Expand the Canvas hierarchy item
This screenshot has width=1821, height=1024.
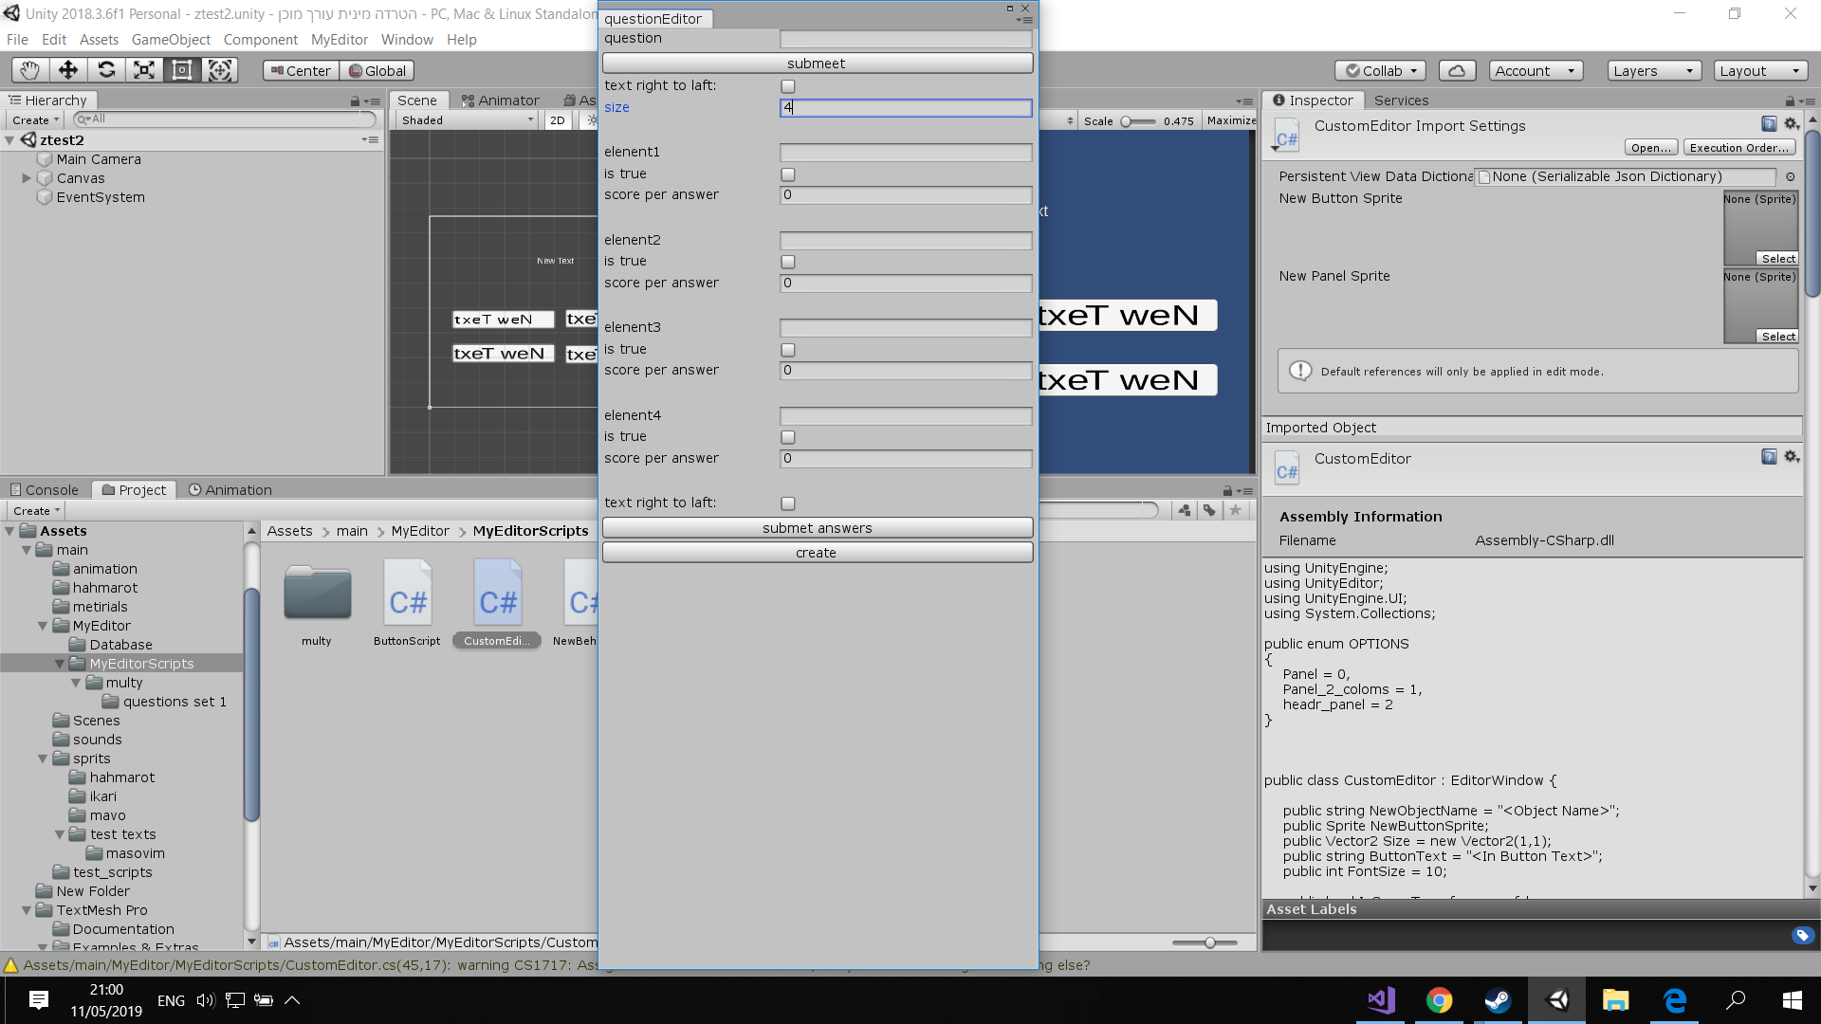click(27, 178)
